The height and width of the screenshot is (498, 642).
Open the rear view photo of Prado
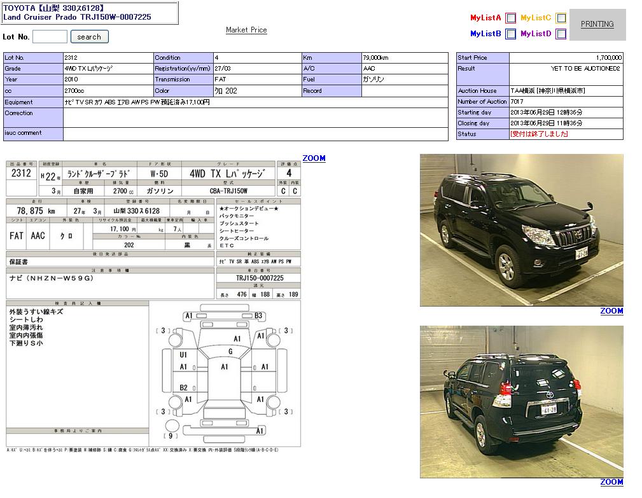click(521, 401)
